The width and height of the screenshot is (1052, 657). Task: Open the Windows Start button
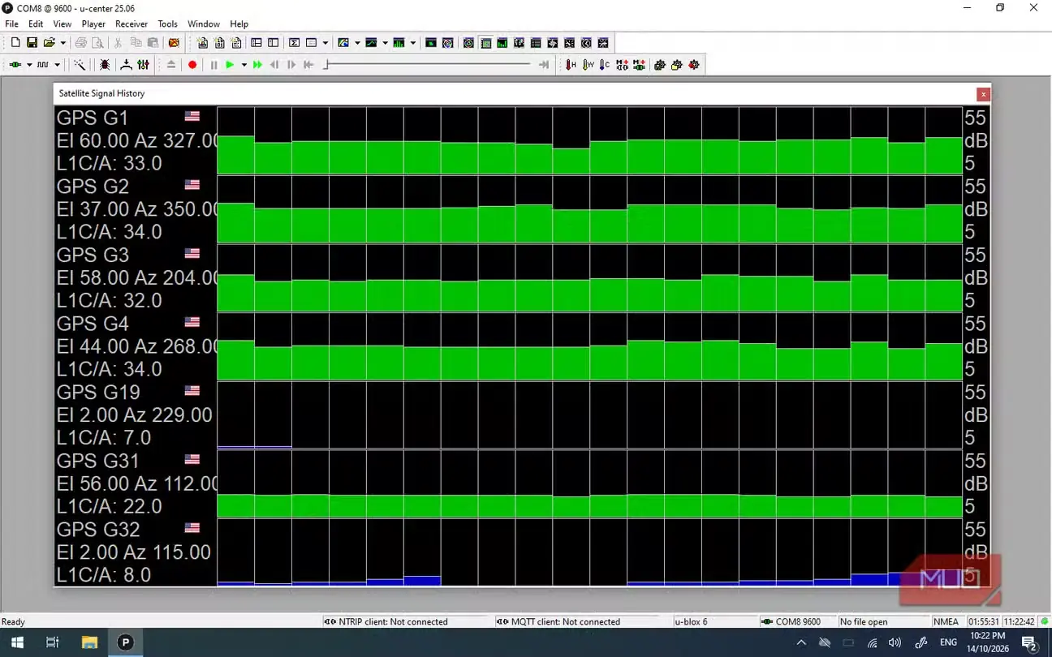[x=16, y=642]
